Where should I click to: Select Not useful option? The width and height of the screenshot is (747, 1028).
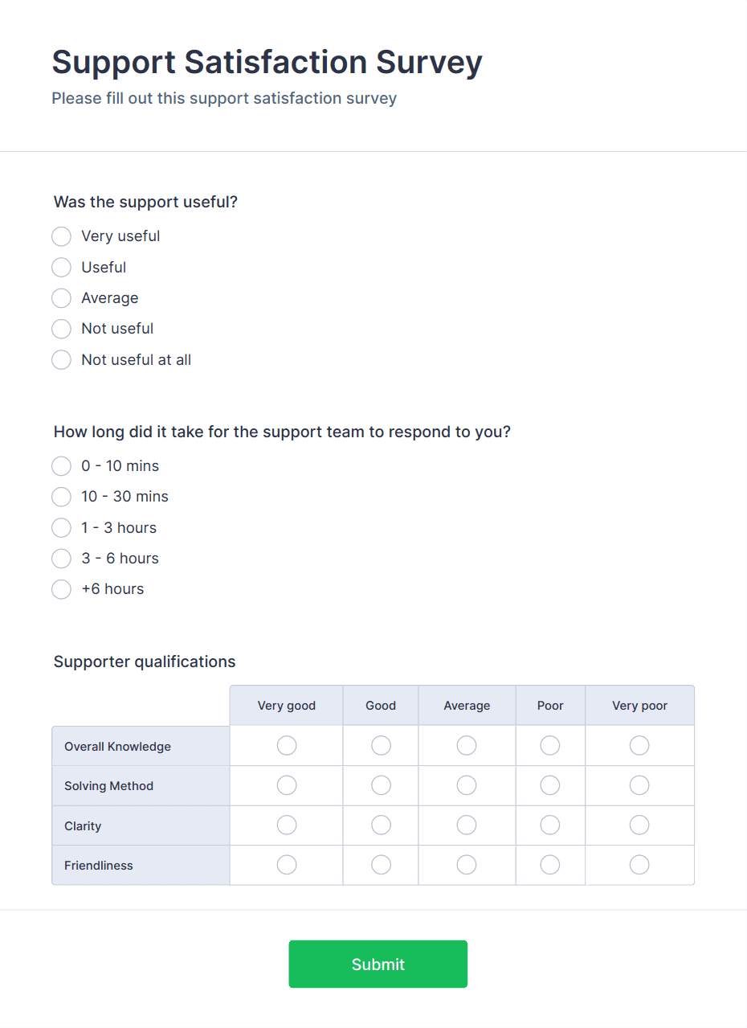pos(61,329)
